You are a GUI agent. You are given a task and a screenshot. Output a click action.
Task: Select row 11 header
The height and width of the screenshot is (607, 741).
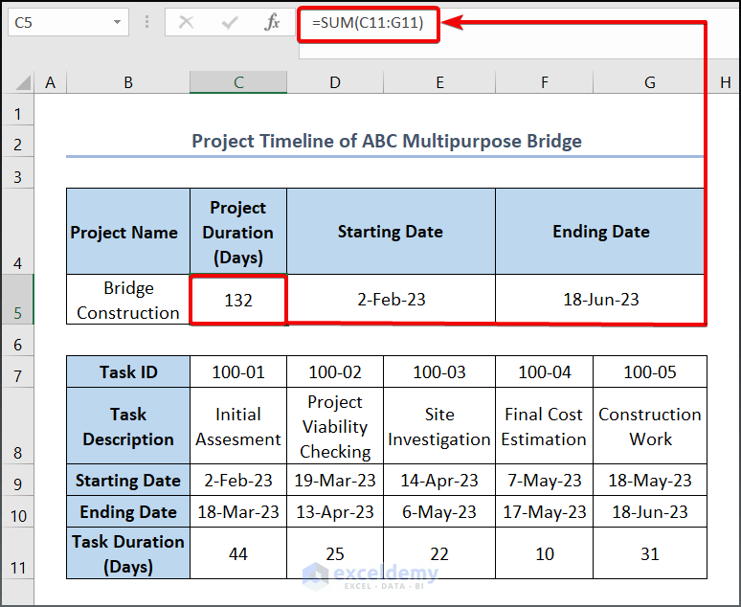click(x=17, y=553)
